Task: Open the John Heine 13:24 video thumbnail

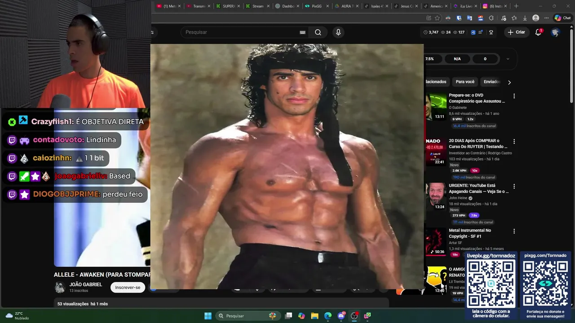Action: (435, 196)
